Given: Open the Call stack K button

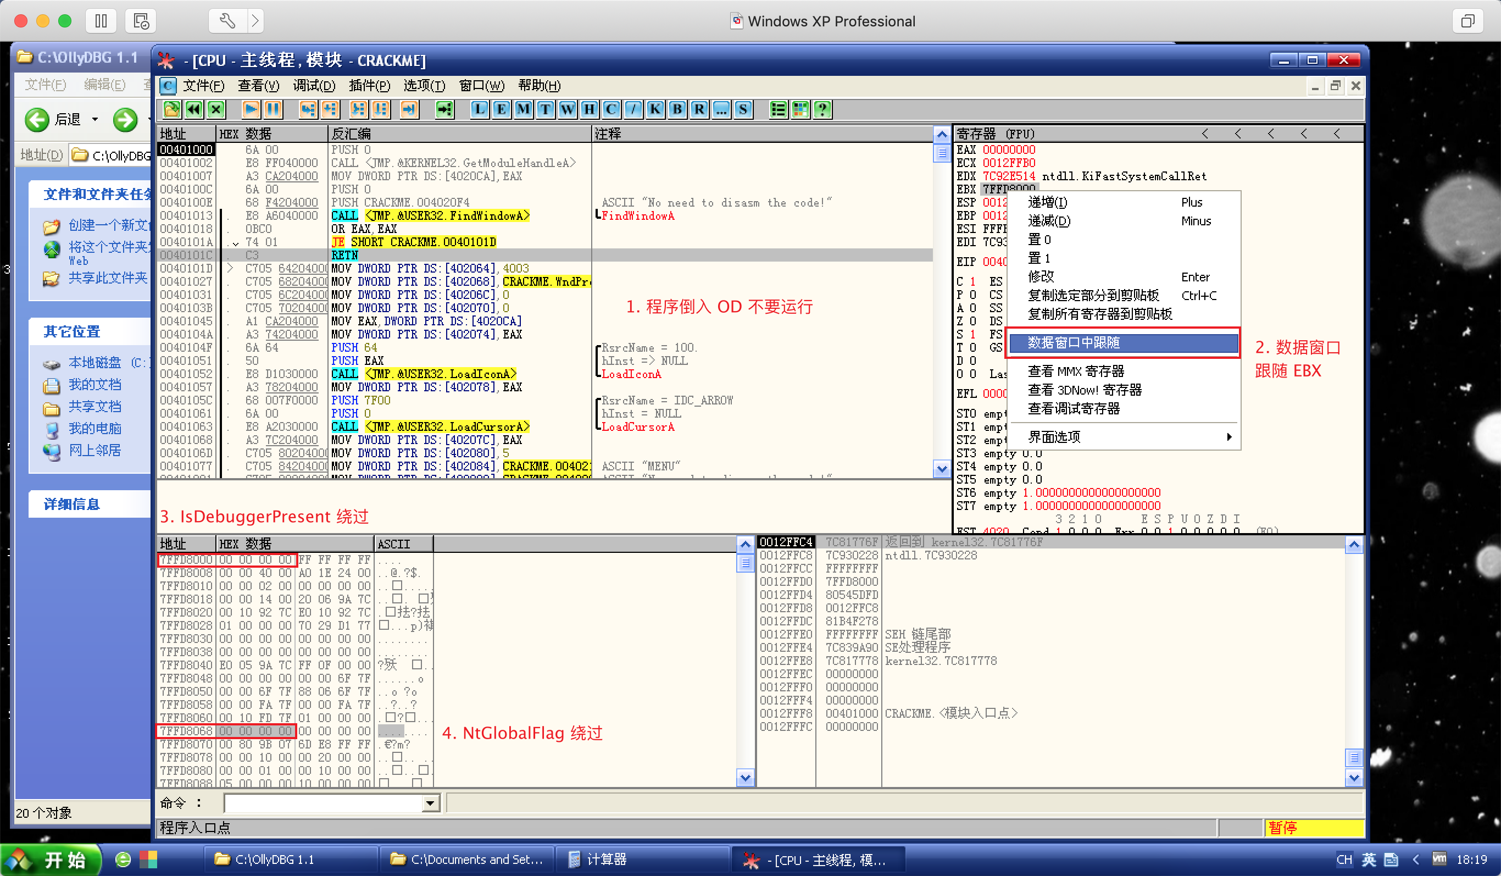Looking at the screenshot, I should [x=654, y=109].
